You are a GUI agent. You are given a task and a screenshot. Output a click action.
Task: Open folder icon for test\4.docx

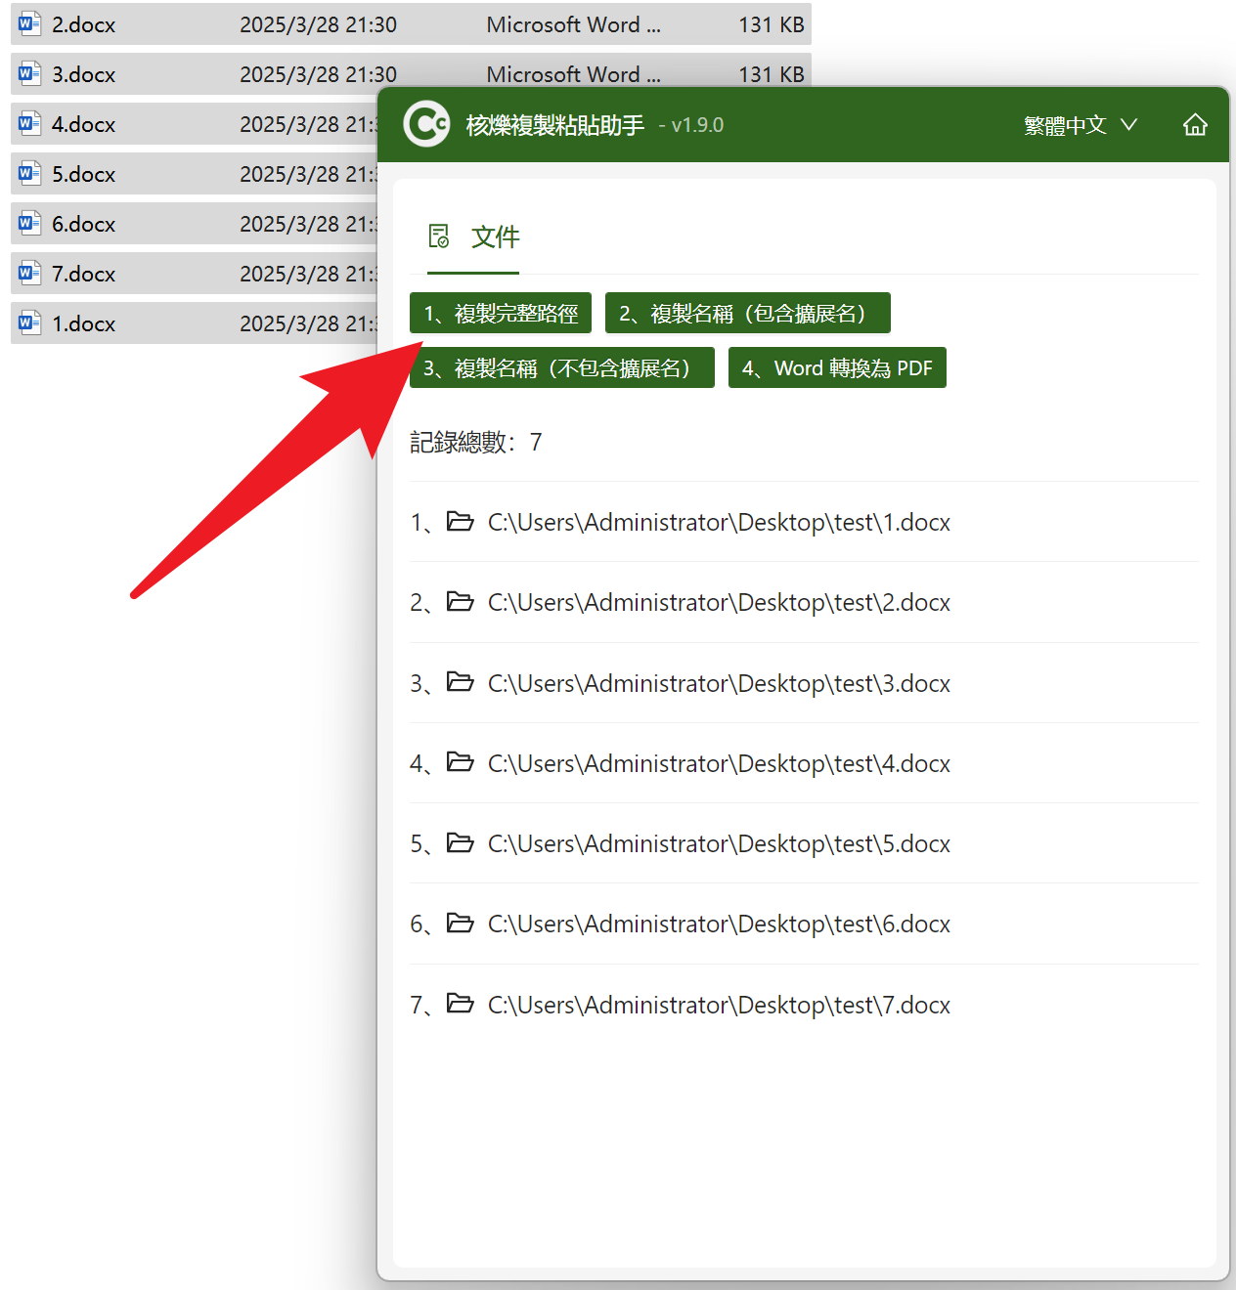pyautogui.click(x=460, y=761)
